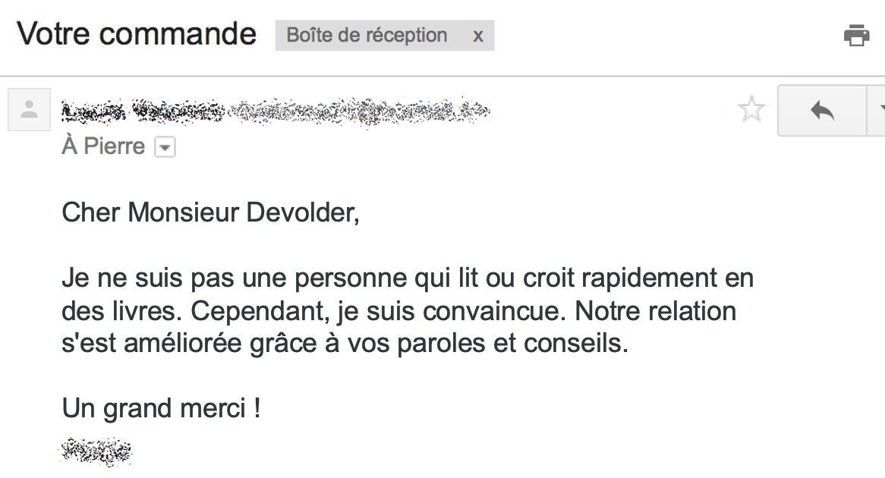
Task: Click the blurred sender name
Action: (x=143, y=111)
